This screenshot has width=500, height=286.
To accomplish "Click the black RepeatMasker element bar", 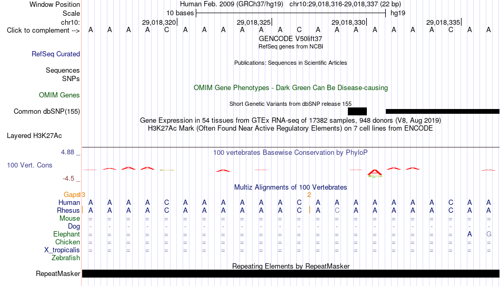I will [291, 273].
